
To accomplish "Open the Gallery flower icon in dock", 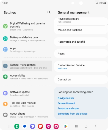I will click(48, 126).
